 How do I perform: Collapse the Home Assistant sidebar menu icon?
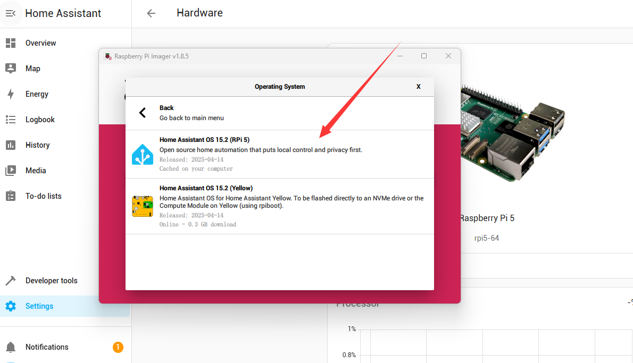11,13
